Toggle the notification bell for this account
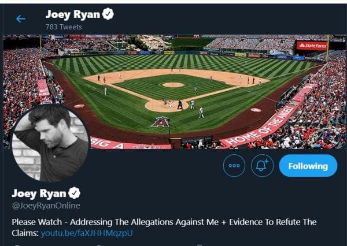347x246 pixels. click(x=262, y=166)
